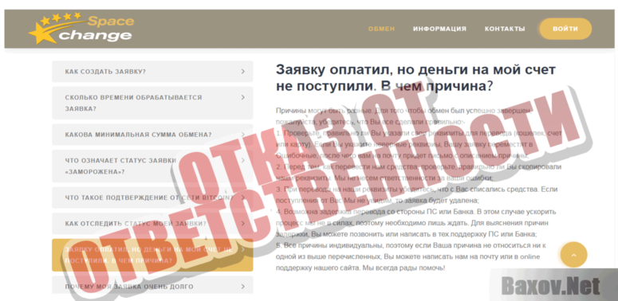Click chevron on the highlighted ЗАЯВКУ ОПЛАТИЛ item
This screenshot has width=618, height=301.
pos(243,249)
